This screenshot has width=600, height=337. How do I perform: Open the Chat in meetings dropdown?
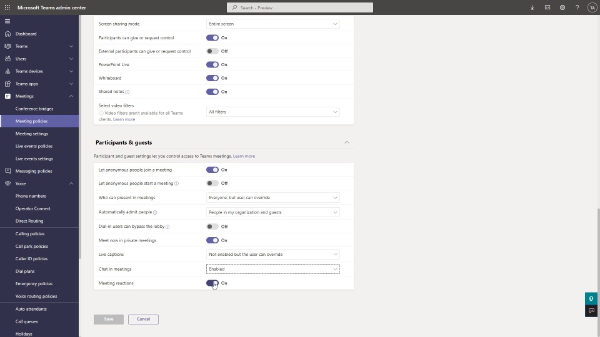tap(273, 269)
